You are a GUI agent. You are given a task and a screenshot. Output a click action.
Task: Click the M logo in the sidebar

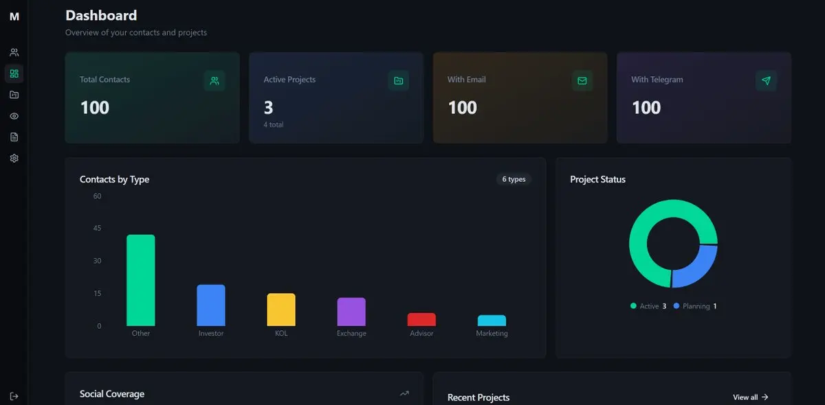14,16
